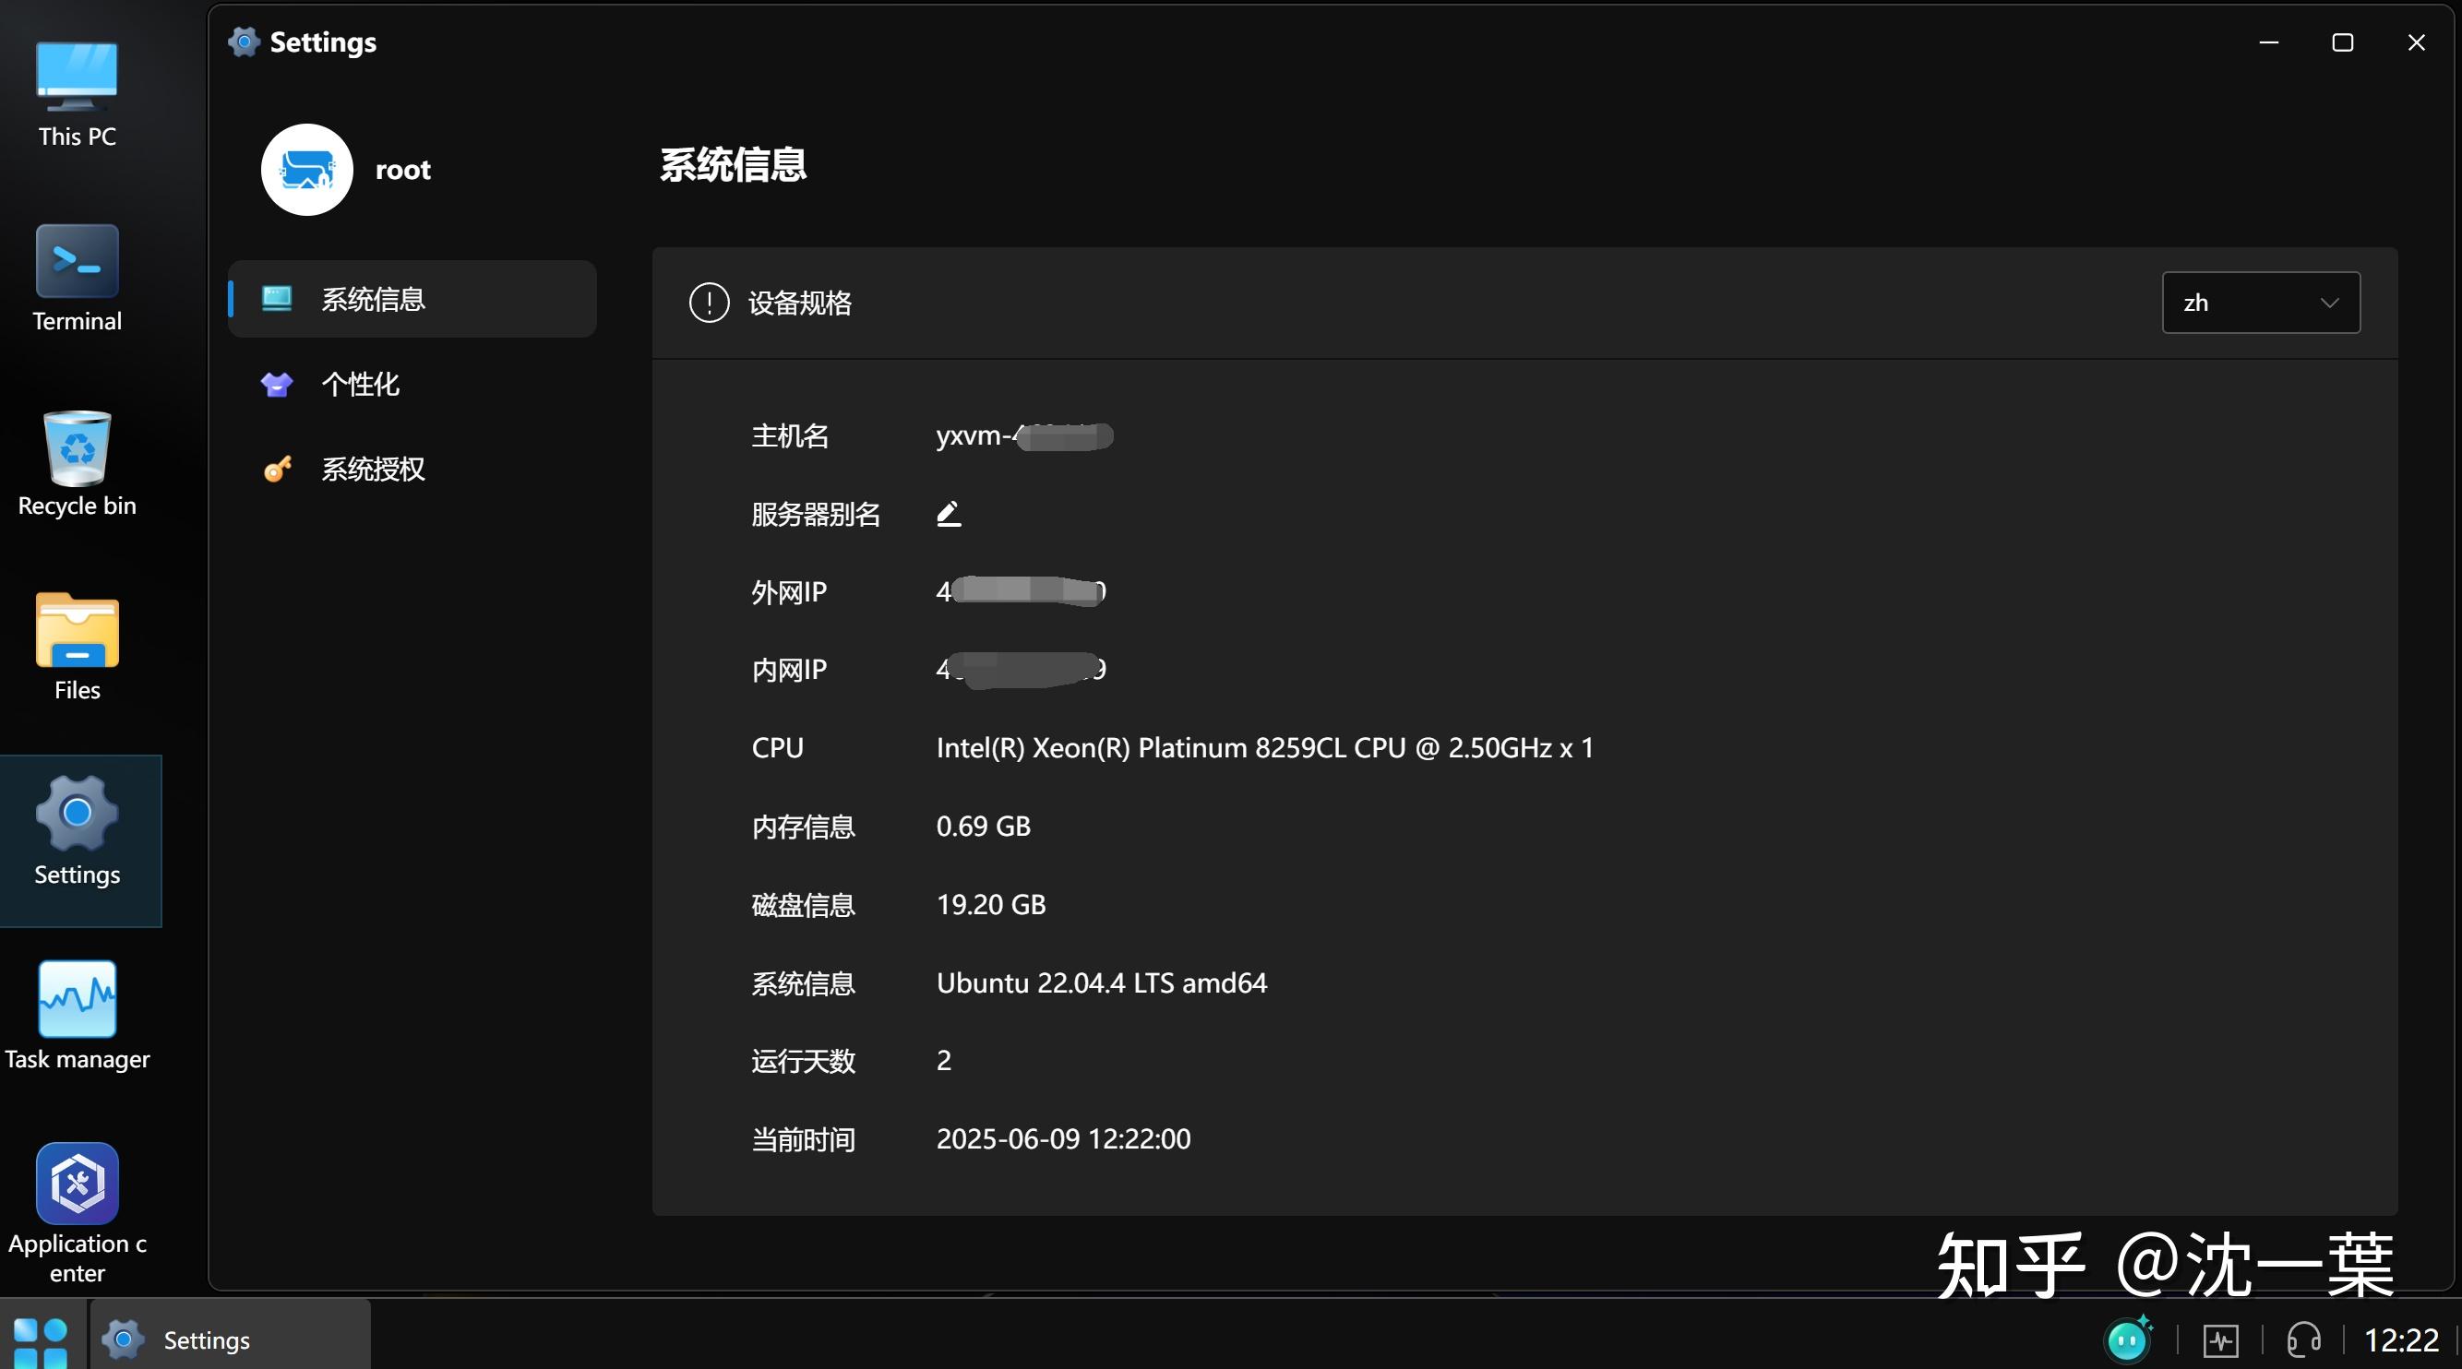Click the root user avatar in Settings
The image size is (2462, 1369).
click(305, 169)
